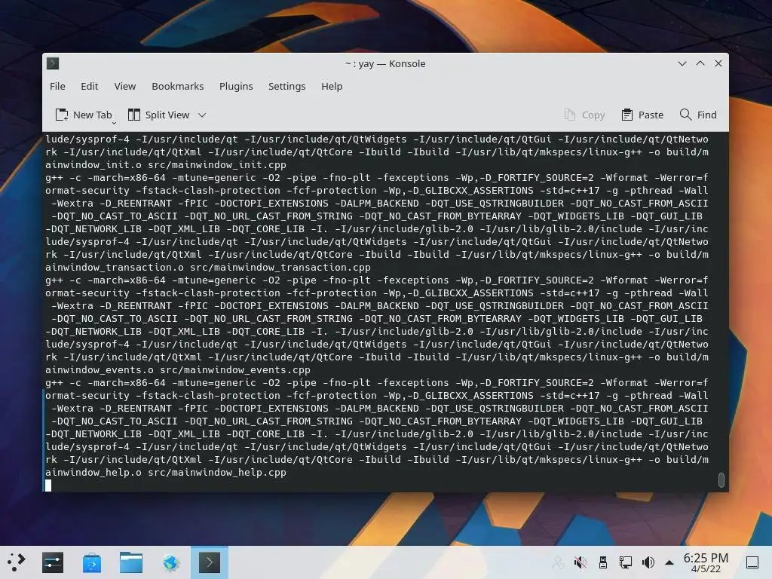Expand the Split View dropdown arrow
Viewport: 772px width, 579px height.
tap(202, 115)
